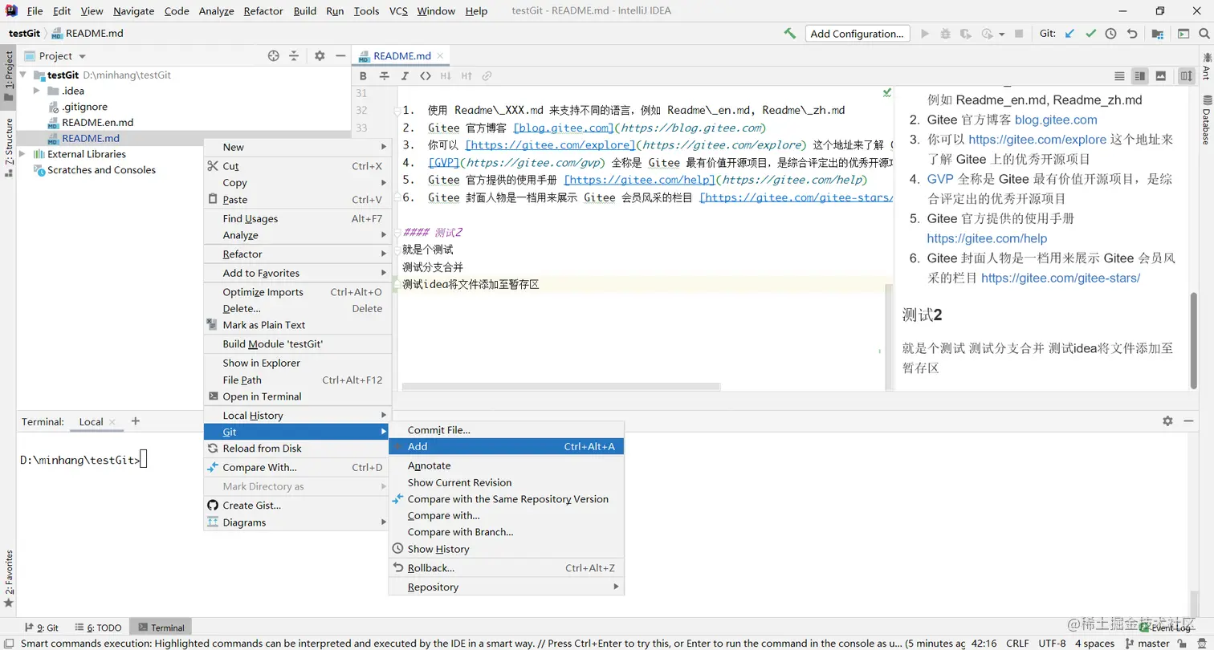Image resolution: width=1214 pixels, height=650 pixels.
Task: Select Show in Explorer context menu item
Action: (x=298, y=363)
